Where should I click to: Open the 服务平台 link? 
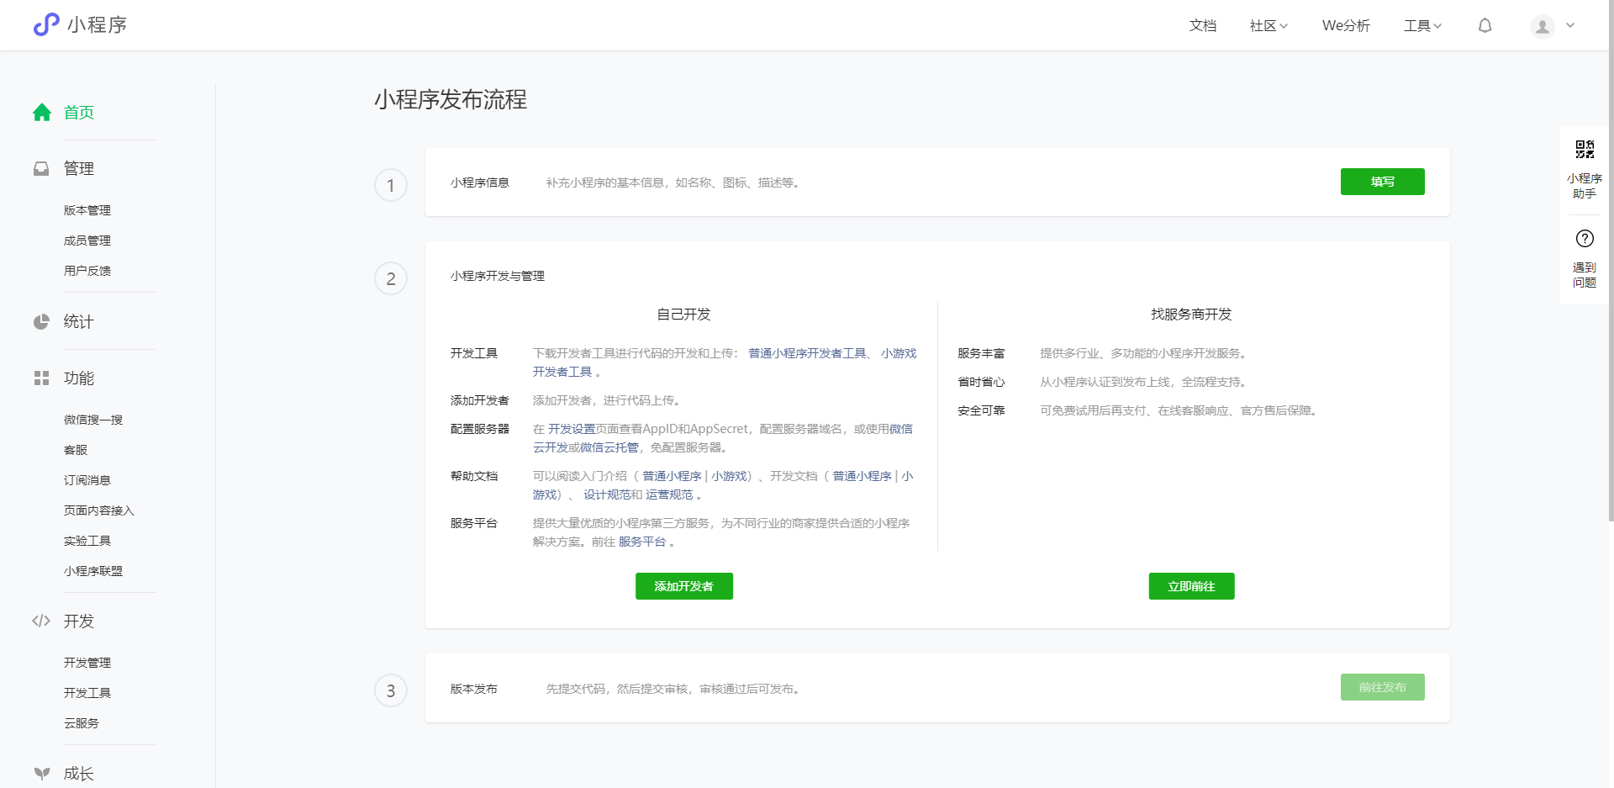coord(642,542)
